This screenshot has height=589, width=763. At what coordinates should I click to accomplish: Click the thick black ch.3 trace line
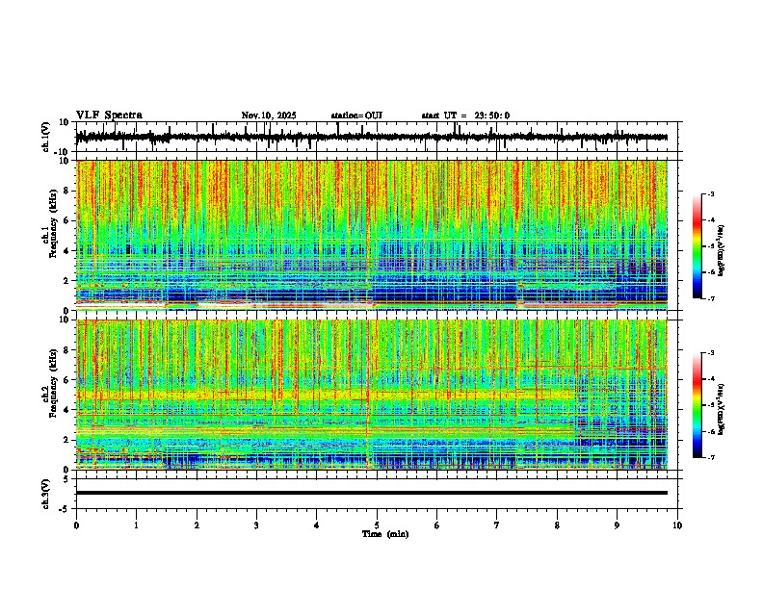(372, 493)
